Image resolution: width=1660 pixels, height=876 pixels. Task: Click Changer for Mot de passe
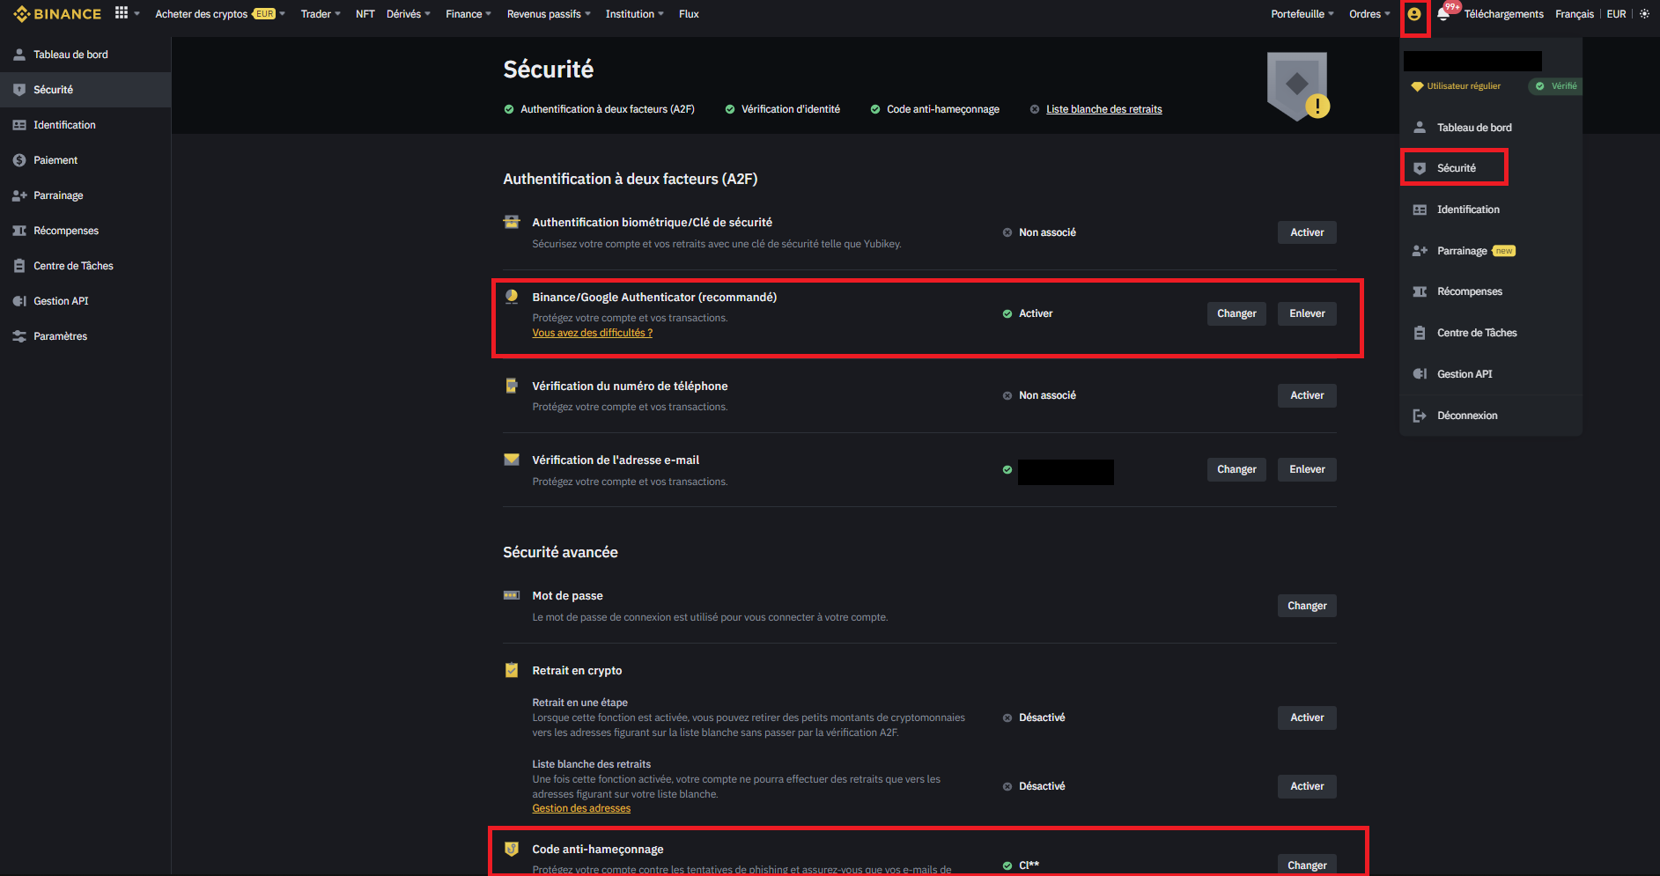pos(1307,606)
